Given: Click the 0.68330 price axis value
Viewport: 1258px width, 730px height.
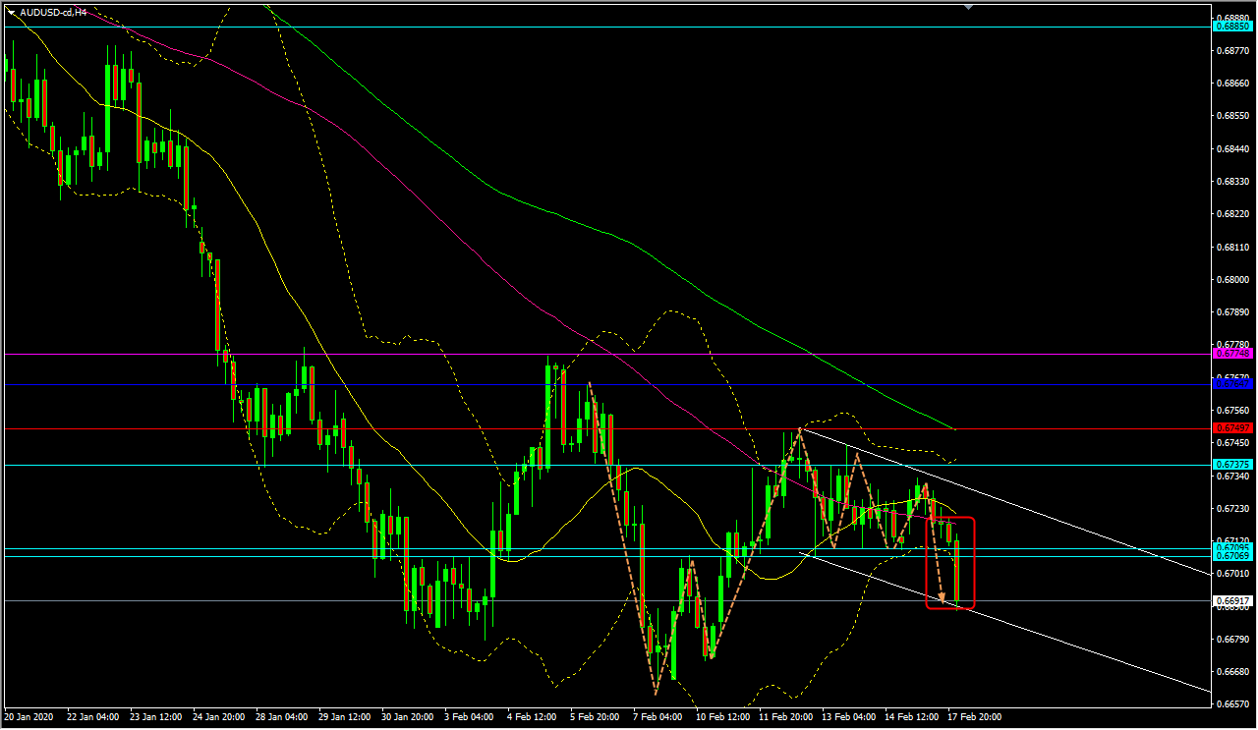Looking at the screenshot, I should 1232,182.
